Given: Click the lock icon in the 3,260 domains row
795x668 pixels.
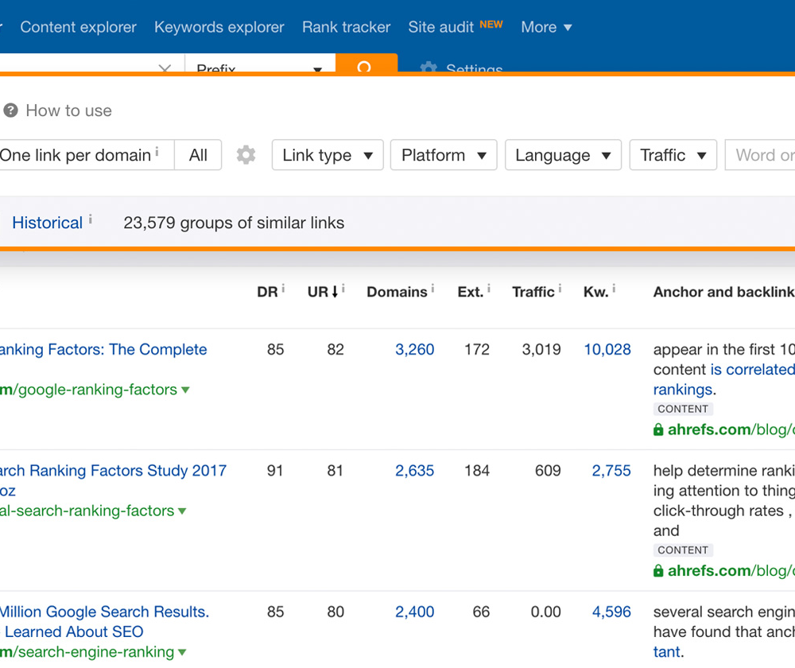Looking at the screenshot, I should 658,429.
